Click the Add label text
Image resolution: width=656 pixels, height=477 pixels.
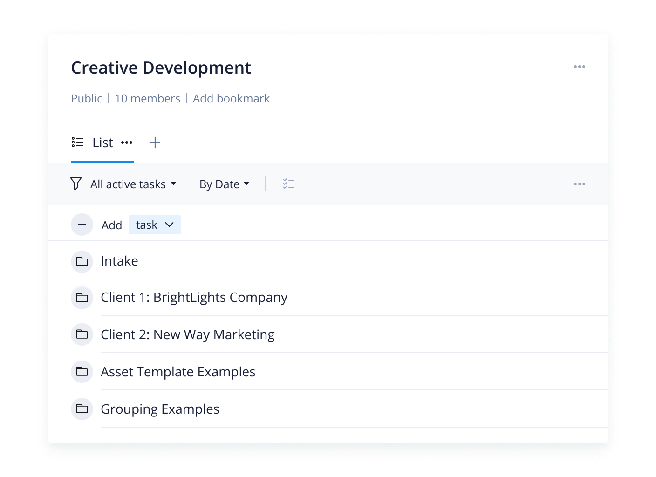(x=112, y=225)
